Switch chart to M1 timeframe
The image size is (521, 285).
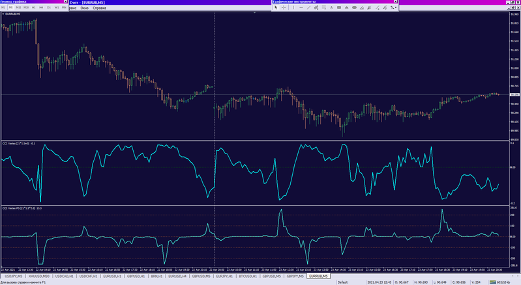pyautogui.click(x=4, y=7)
